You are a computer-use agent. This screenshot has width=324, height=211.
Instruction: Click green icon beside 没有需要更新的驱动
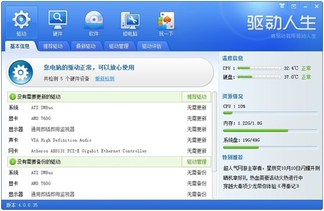13,97
